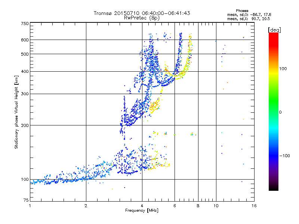Click the x-axis label '8'

[198, 206]
